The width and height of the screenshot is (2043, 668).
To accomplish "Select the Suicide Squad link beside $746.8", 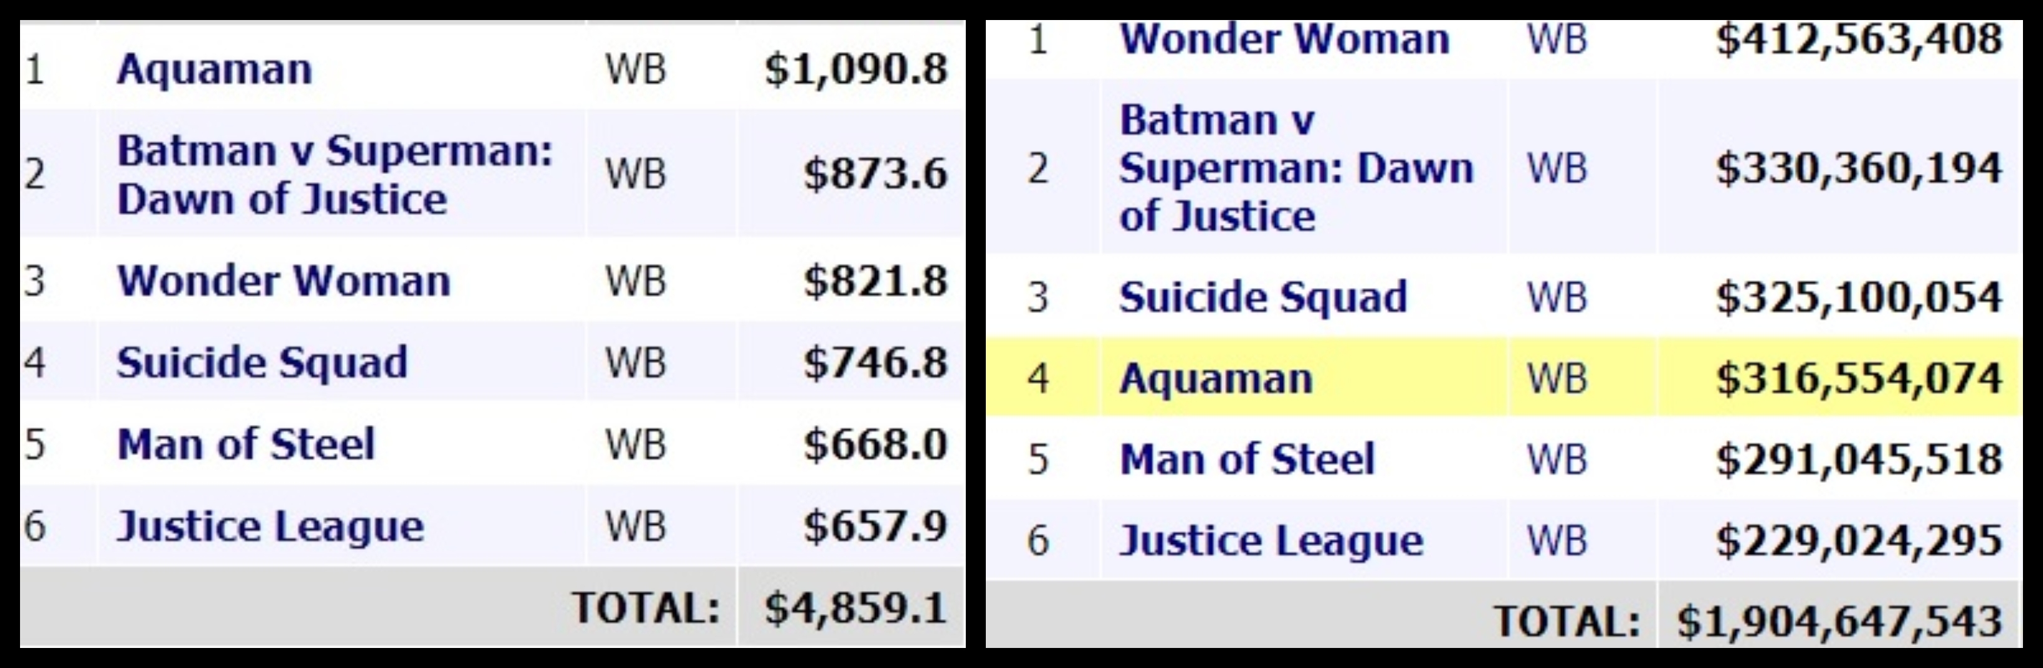I will pos(262,362).
